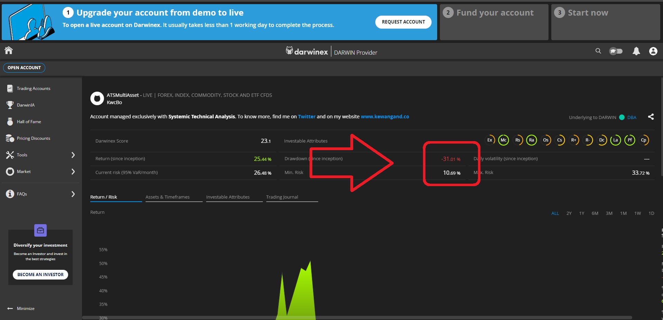Open the Trading Journal tab
The height and width of the screenshot is (320, 663).
click(x=282, y=197)
